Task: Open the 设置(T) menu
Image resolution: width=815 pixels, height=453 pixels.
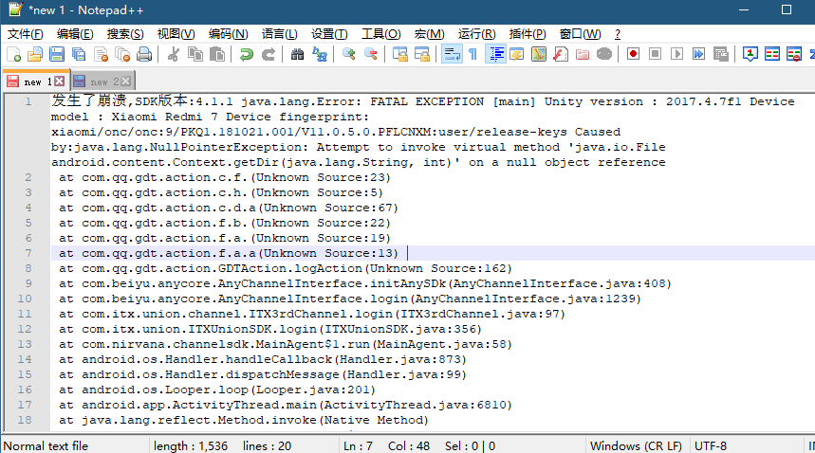Action: 329,34
